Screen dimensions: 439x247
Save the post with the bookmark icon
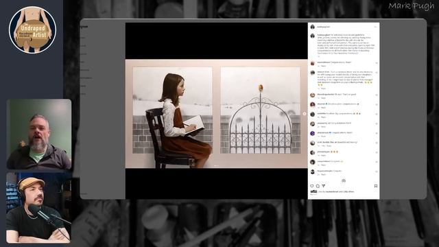tap(376, 186)
